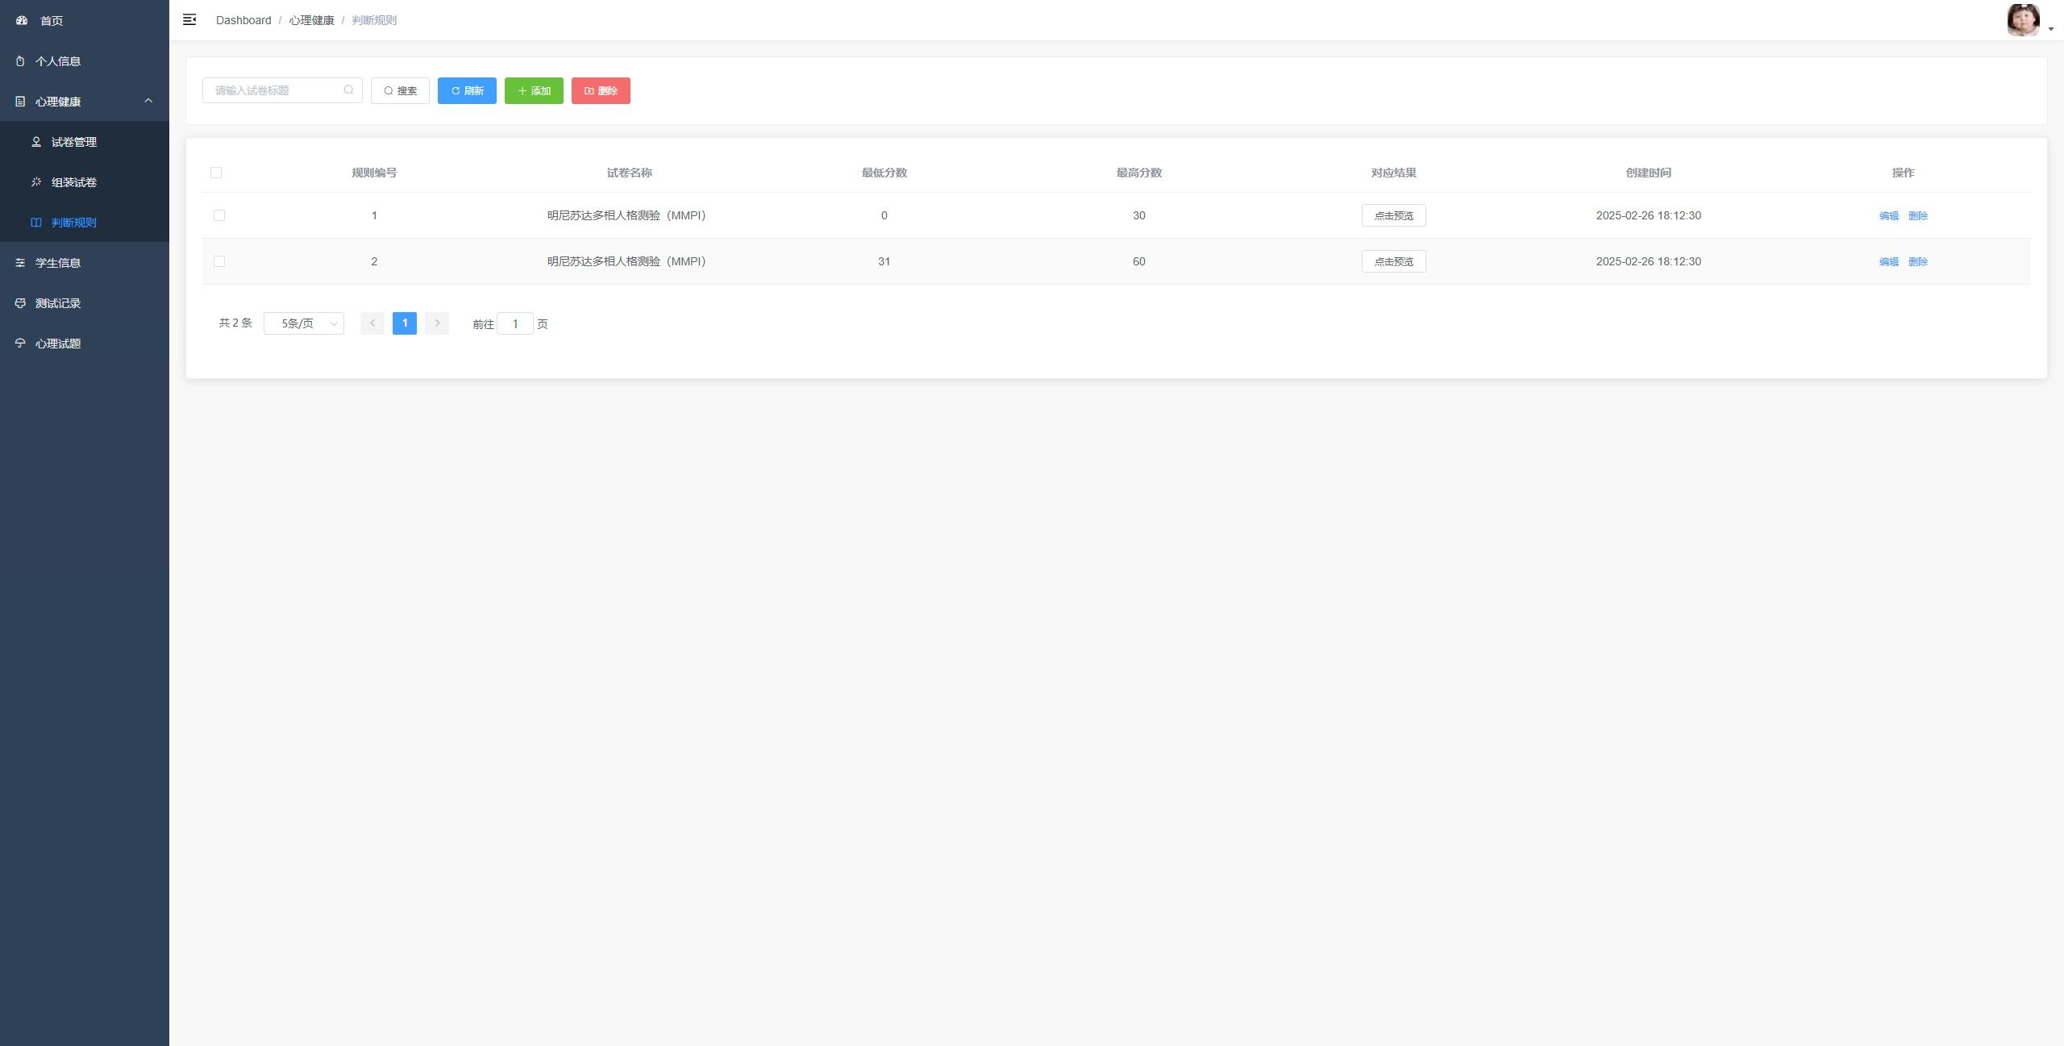Check the checkbox for rule 2

pyautogui.click(x=219, y=261)
